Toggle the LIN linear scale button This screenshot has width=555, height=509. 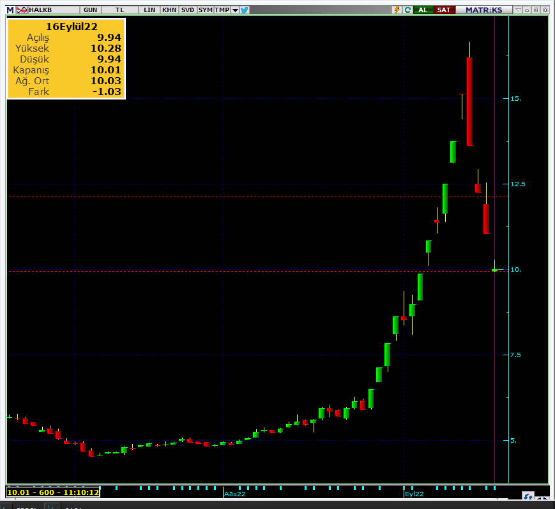(149, 10)
